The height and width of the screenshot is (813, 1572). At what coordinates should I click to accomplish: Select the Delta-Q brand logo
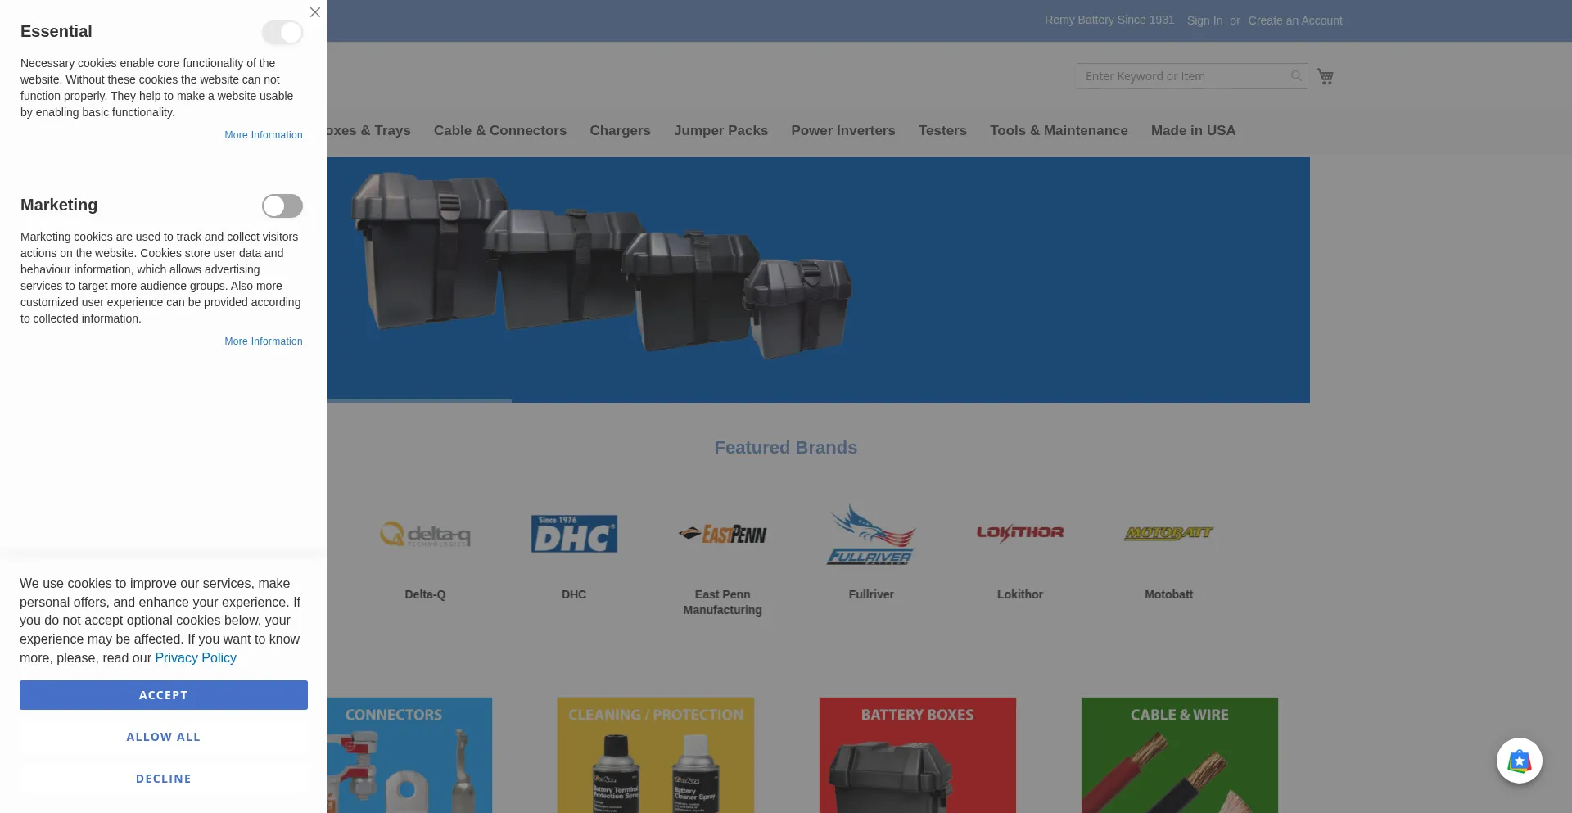point(425,535)
